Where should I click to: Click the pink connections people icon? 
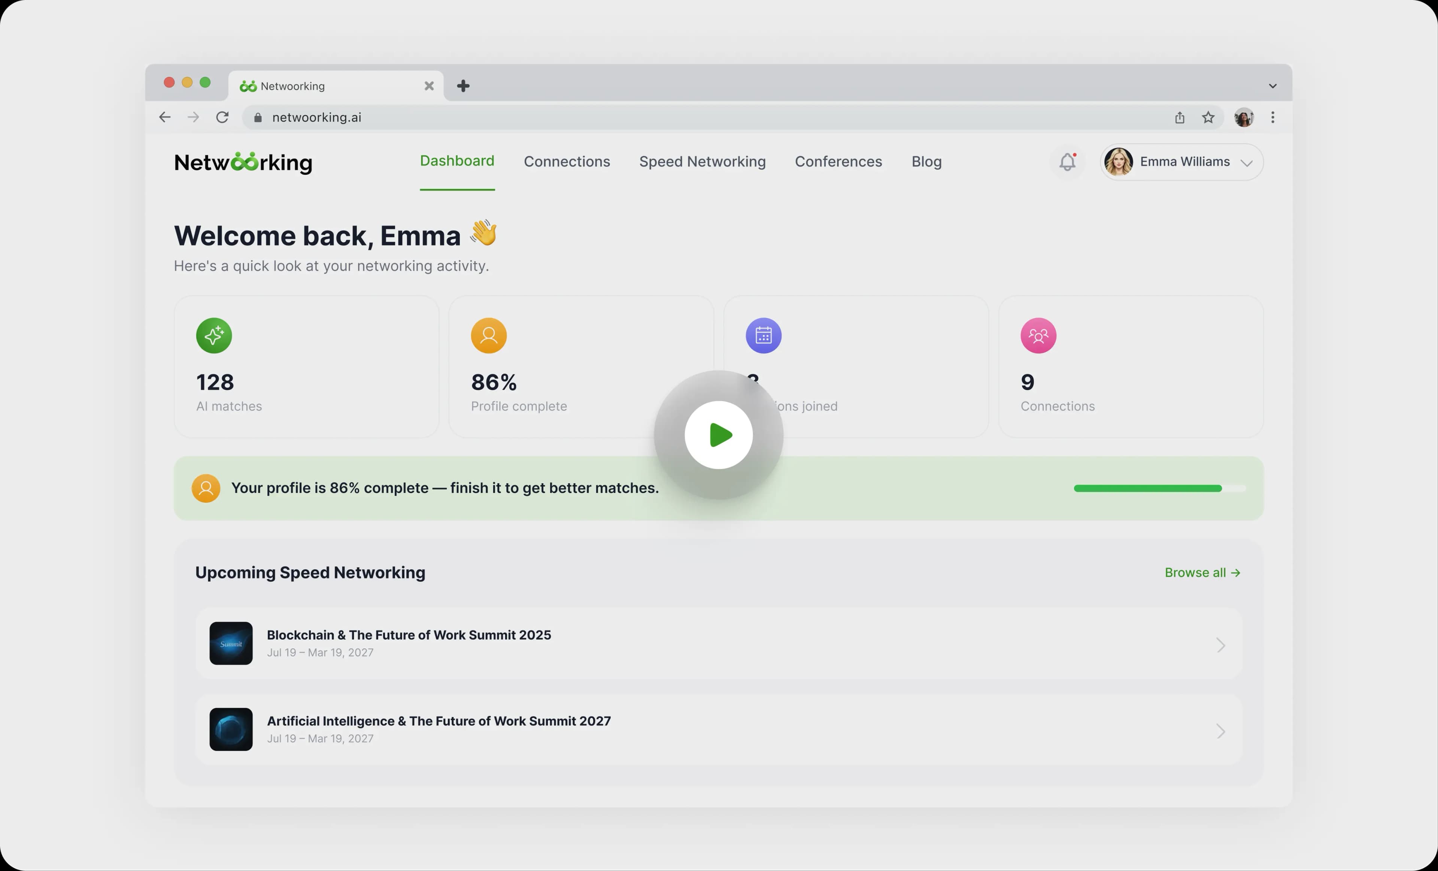pos(1038,335)
